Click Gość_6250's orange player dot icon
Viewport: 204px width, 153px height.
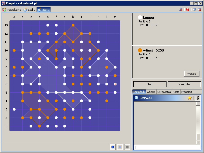click(140, 50)
